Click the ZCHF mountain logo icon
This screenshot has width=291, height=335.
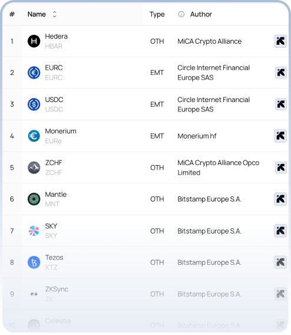tap(34, 167)
